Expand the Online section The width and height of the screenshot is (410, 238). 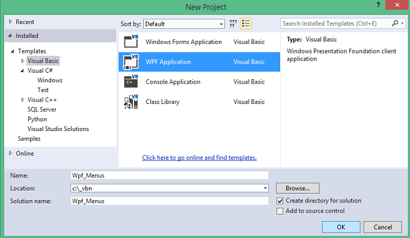10,153
